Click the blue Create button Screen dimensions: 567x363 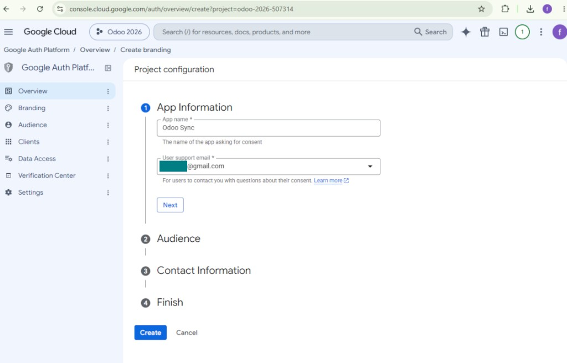click(x=151, y=333)
